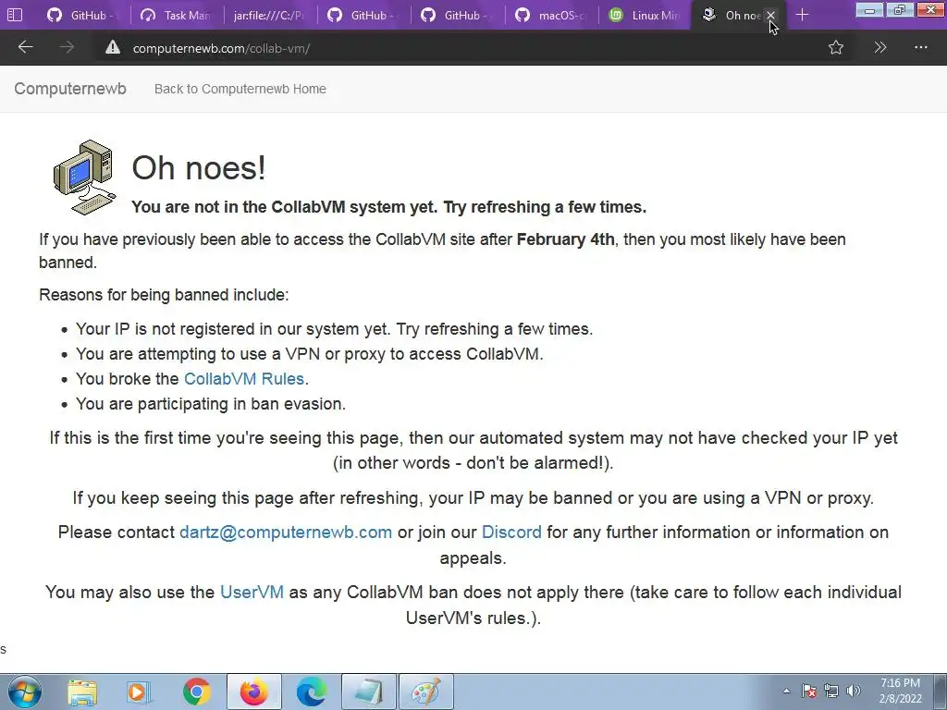Click the retro computer image
This screenshot has width=947, height=710.
coord(84,177)
